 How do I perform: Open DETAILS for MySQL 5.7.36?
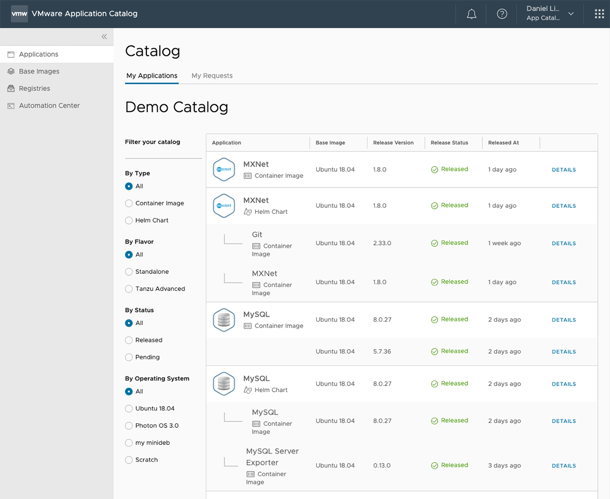pyautogui.click(x=564, y=352)
